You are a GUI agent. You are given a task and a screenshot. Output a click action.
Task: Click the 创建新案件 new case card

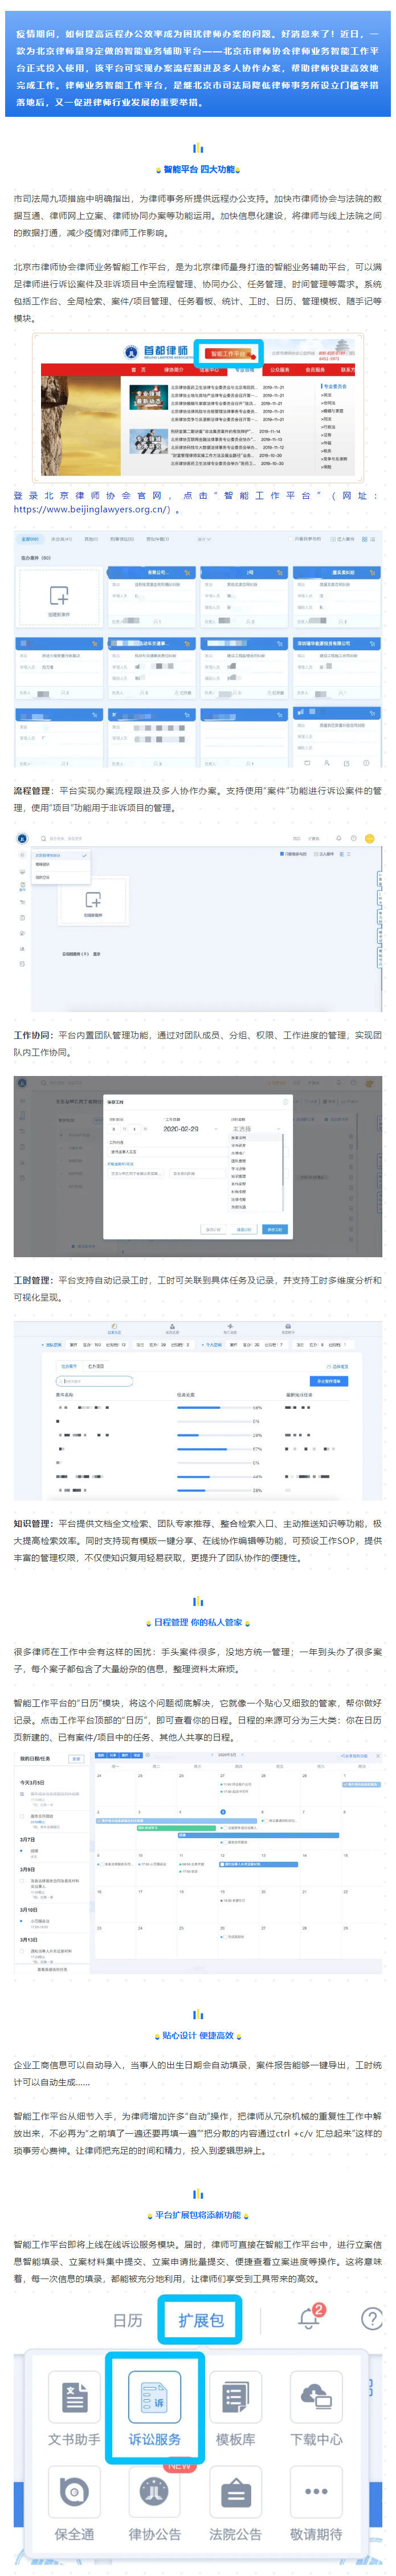pyautogui.click(x=59, y=599)
